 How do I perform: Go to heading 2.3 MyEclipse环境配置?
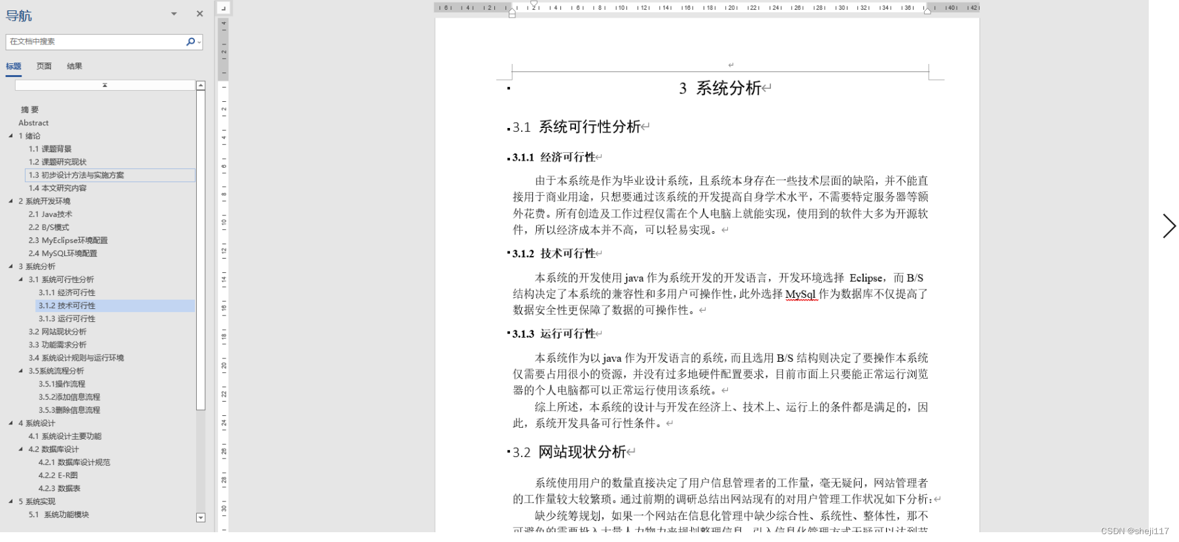coord(68,240)
